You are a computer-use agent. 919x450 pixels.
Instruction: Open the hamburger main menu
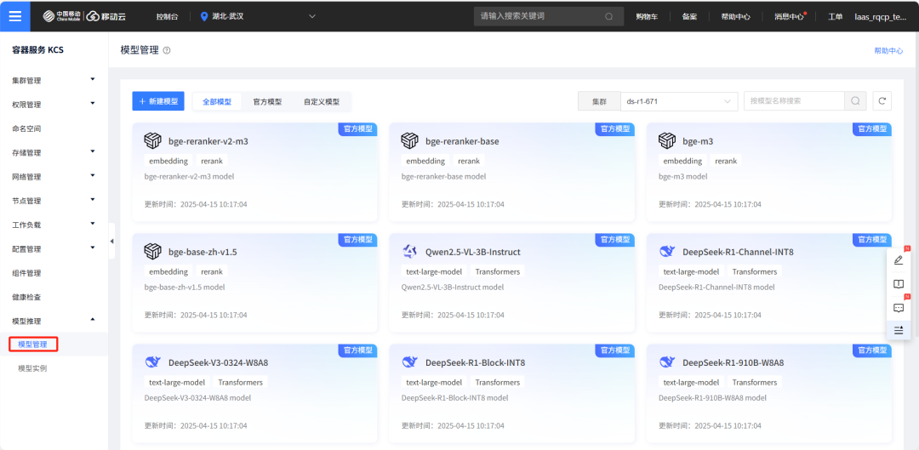pyautogui.click(x=15, y=16)
